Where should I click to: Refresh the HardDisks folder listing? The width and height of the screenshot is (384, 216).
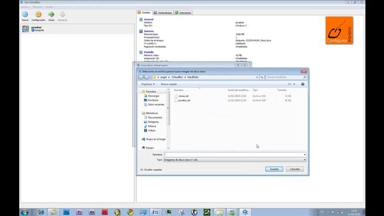click(x=262, y=77)
